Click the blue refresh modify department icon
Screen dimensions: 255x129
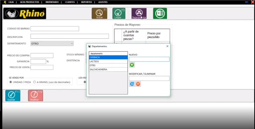click(x=132, y=84)
